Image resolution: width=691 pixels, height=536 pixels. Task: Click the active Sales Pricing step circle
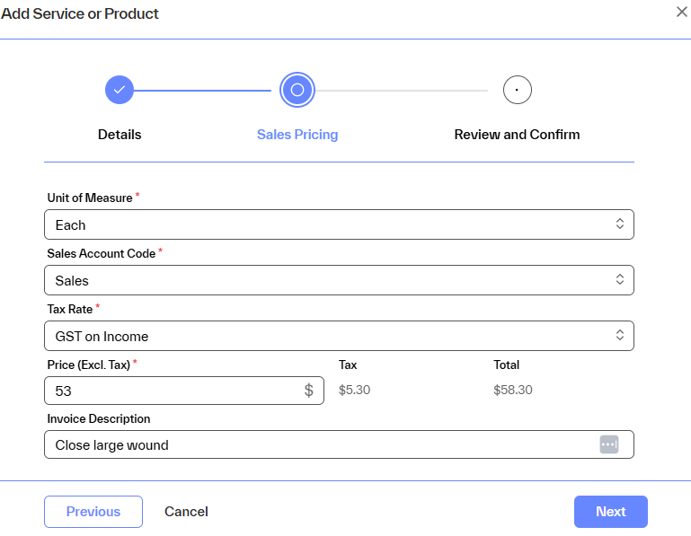(x=297, y=90)
